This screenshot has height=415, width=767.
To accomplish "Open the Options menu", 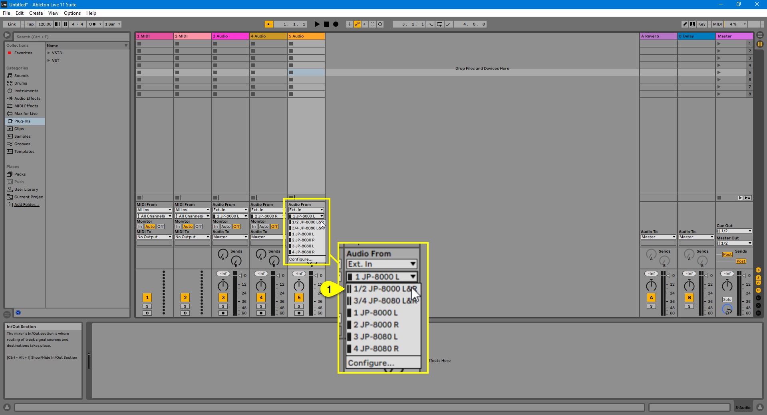I will click(72, 13).
